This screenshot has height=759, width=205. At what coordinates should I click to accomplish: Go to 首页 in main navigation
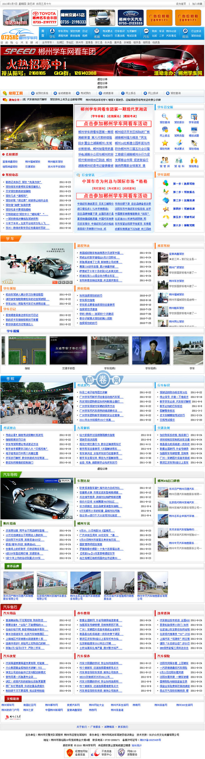click(x=43, y=33)
